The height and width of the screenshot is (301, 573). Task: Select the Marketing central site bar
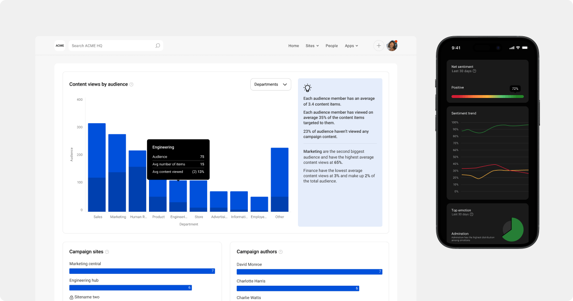142,271
